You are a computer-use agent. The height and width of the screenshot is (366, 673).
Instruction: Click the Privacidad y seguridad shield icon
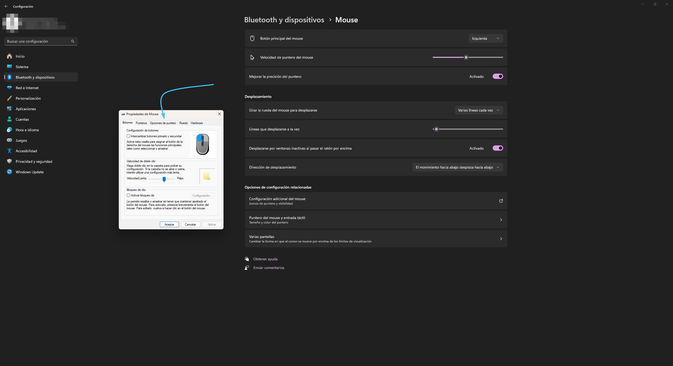pyautogui.click(x=9, y=161)
